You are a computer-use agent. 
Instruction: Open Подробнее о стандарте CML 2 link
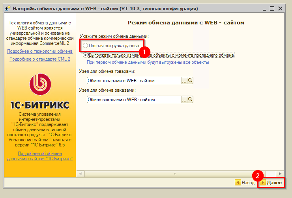click(x=40, y=59)
